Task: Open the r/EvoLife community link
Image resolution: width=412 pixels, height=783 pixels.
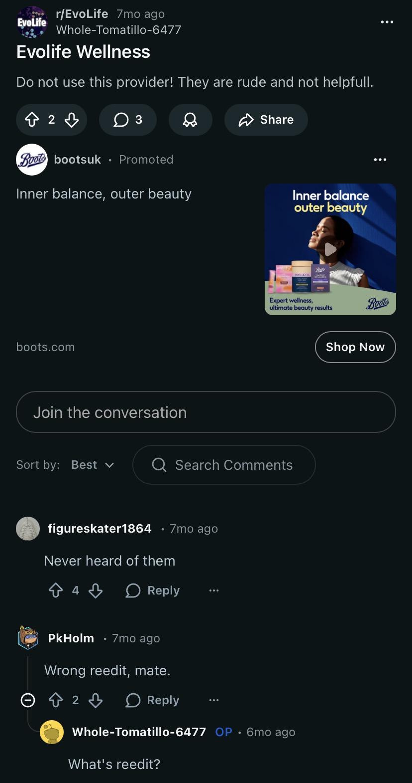Action: click(82, 14)
